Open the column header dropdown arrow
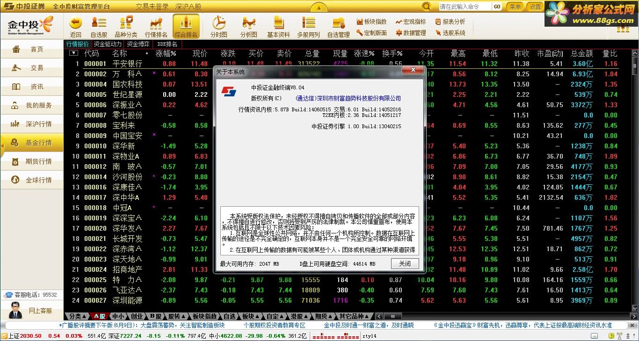 click(x=73, y=53)
